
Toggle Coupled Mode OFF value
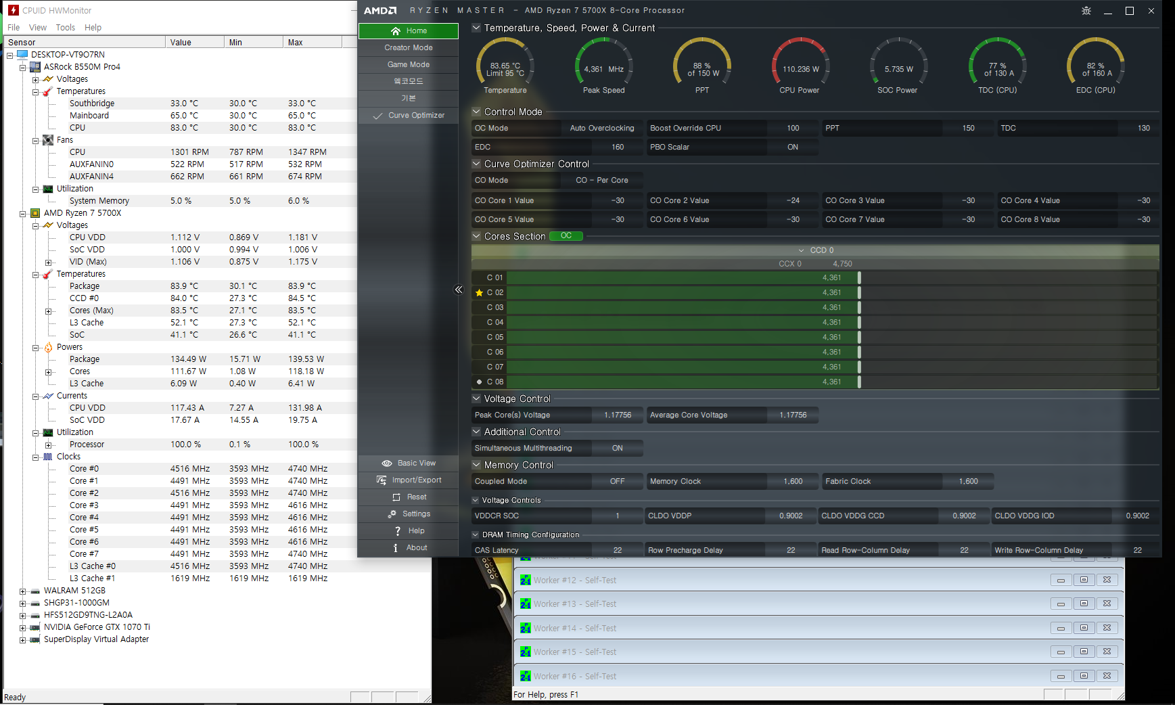click(618, 482)
